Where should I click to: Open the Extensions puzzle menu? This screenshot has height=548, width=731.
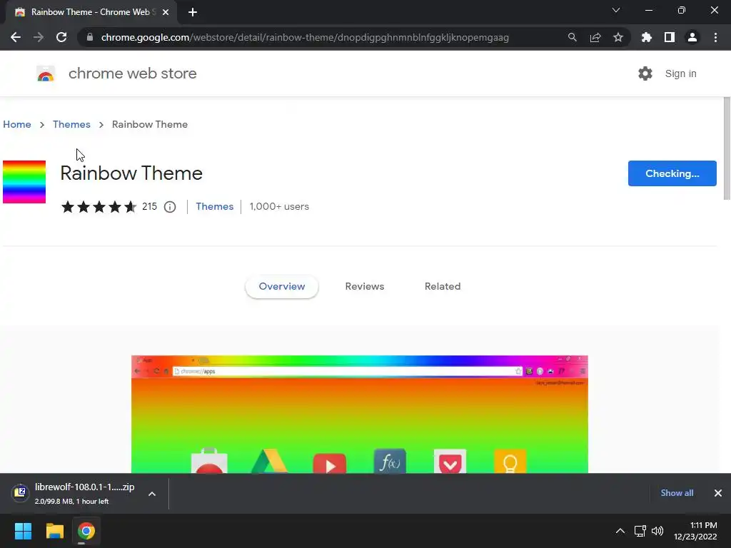point(646,37)
